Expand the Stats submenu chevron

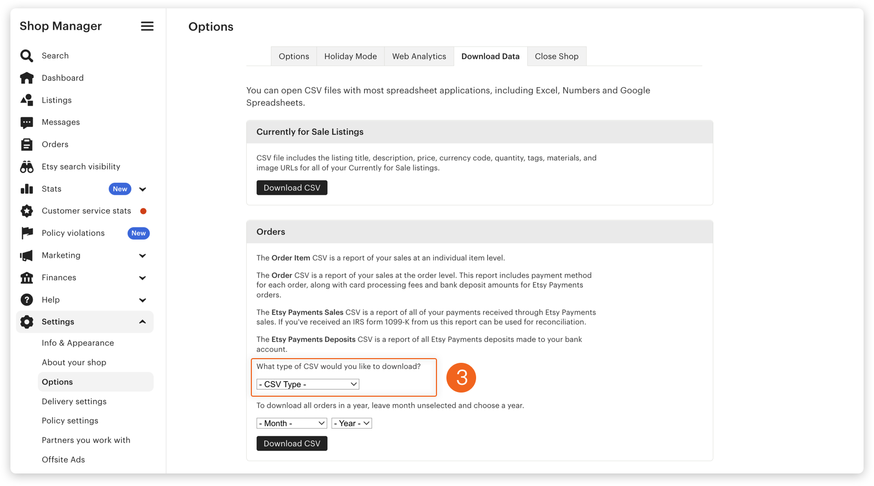tap(143, 189)
